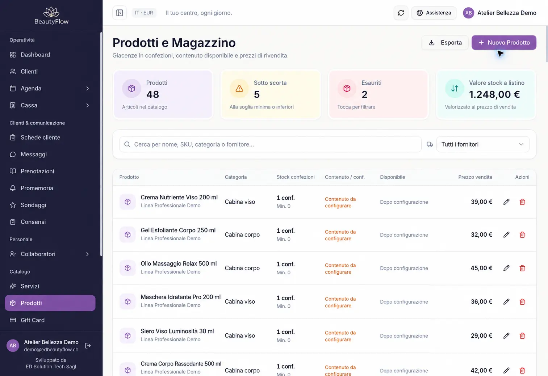Open the AB avatar beside Atelier Bellezza Demo
Image resolution: width=548 pixels, height=376 pixels.
pos(468,13)
